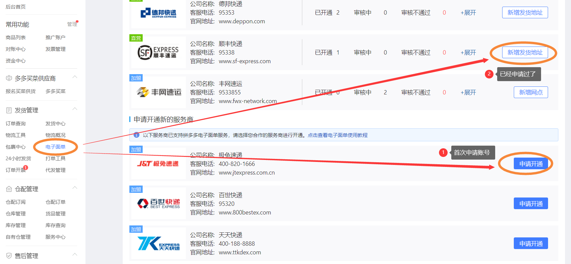The height and width of the screenshot is (264, 571).
Task: Select 电子面单 in the sidebar
Action: coord(56,147)
